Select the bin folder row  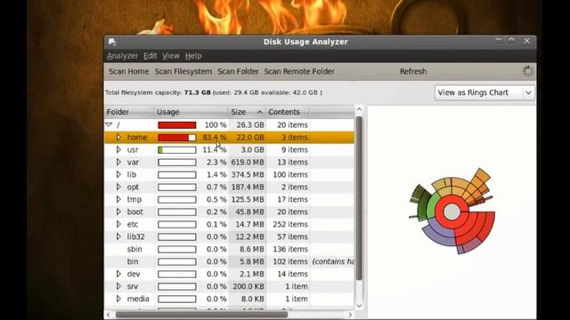pyautogui.click(x=230, y=261)
